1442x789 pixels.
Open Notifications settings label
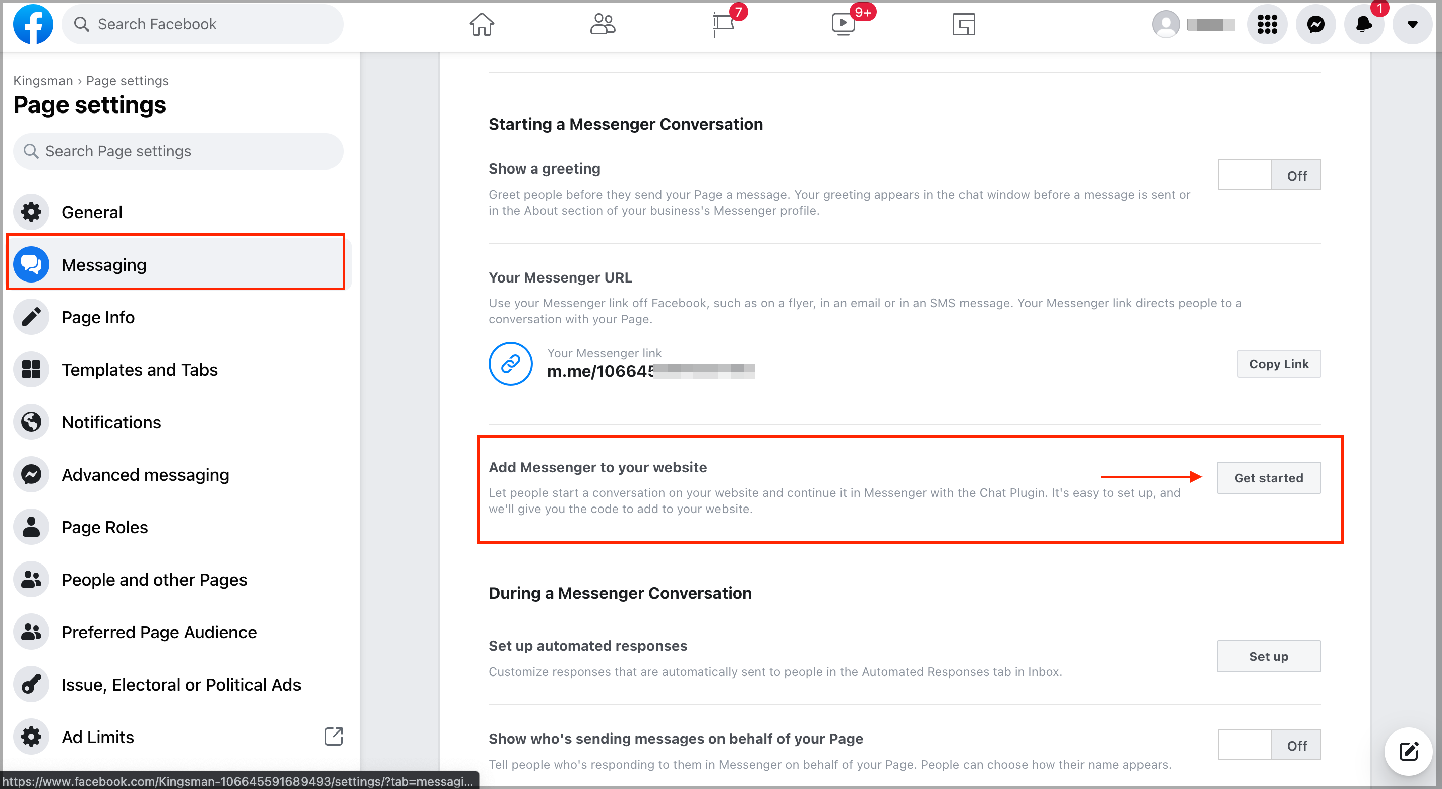pyautogui.click(x=111, y=422)
